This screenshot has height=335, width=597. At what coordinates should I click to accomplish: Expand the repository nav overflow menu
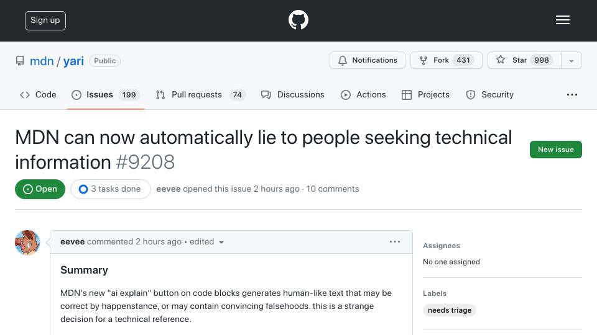(x=572, y=94)
